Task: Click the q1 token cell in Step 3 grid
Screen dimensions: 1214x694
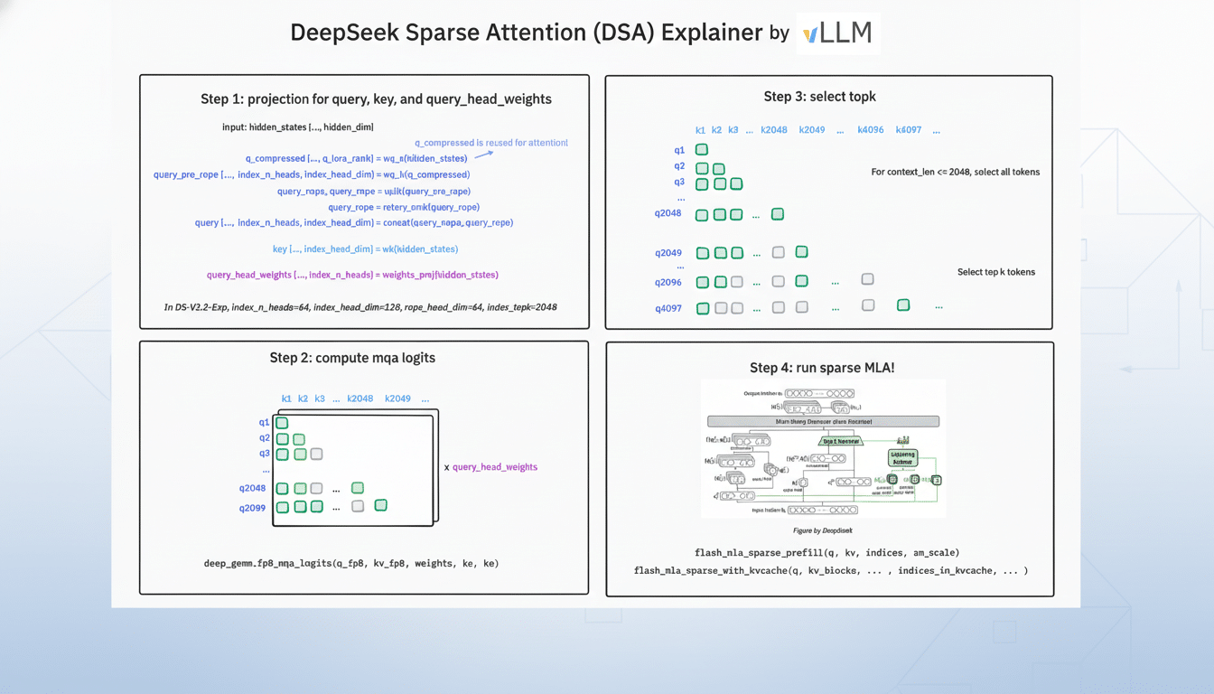Action: tap(702, 149)
